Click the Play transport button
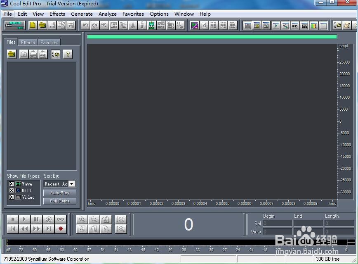Screen dimensions: 358x264 (25, 219)
